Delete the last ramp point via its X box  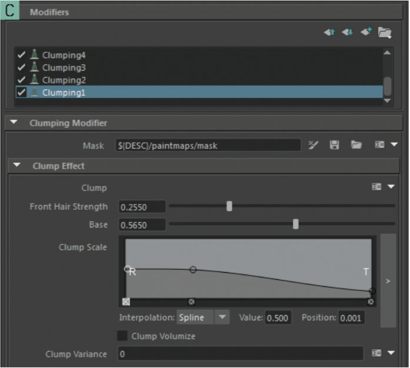371,302
